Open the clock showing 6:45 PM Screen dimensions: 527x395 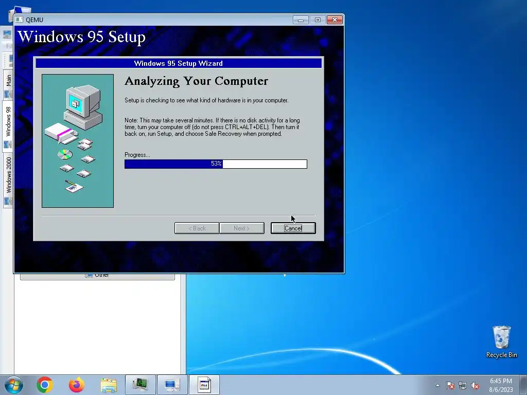click(x=501, y=385)
